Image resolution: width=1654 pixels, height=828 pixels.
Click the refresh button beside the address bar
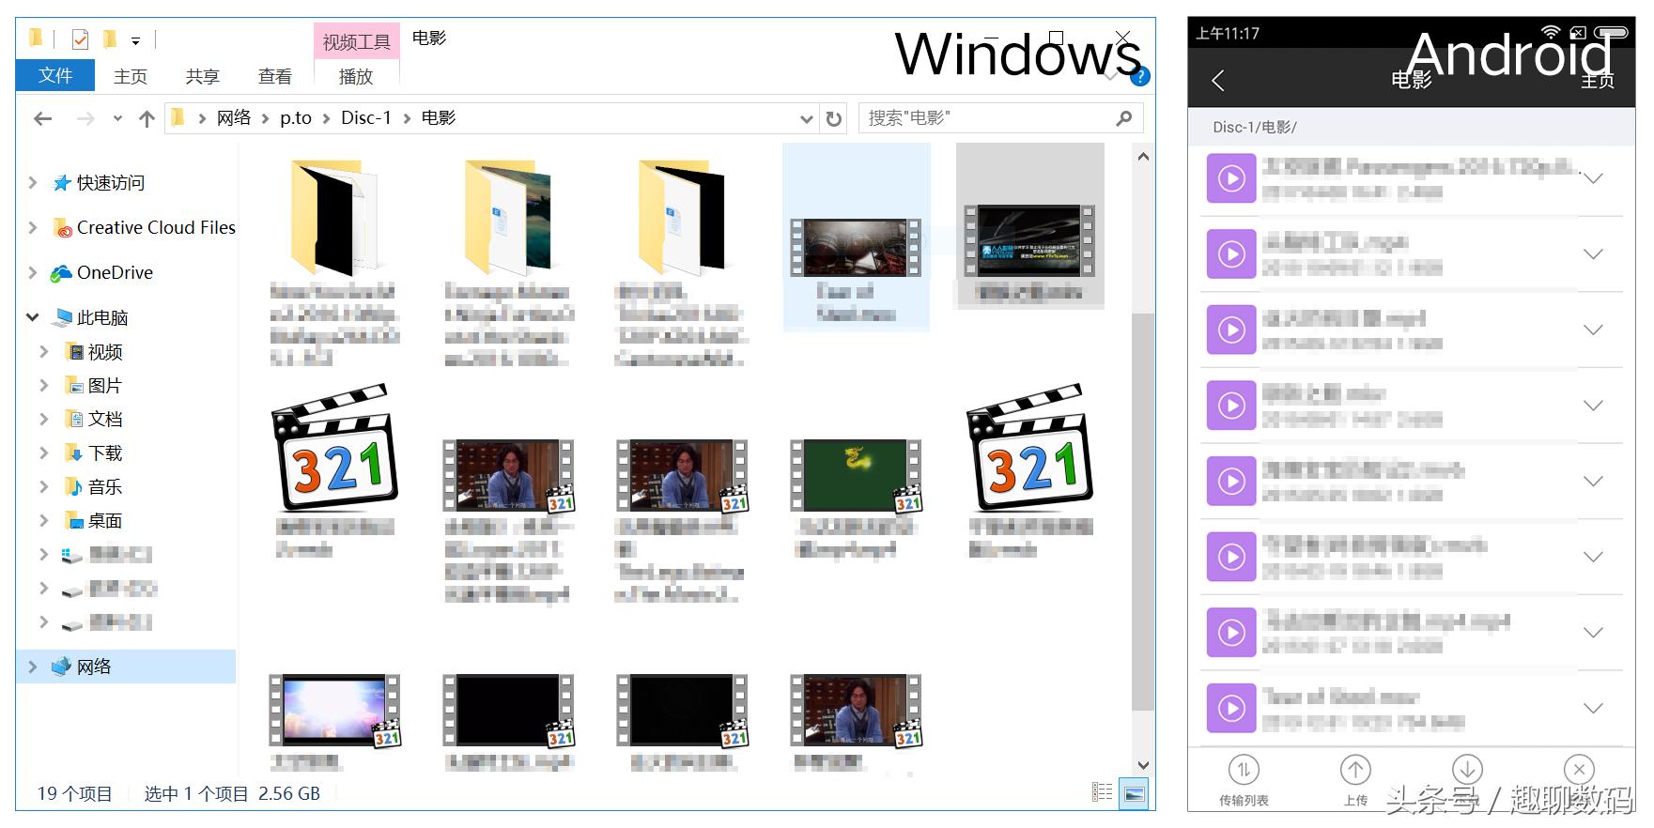(833, 119)
